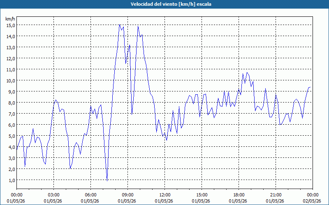Click the 9,0 y-axis label

12,92
